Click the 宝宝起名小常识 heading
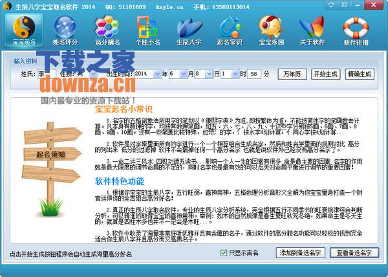This screenshot has height=277, width=388. click(x=124, y=109)
